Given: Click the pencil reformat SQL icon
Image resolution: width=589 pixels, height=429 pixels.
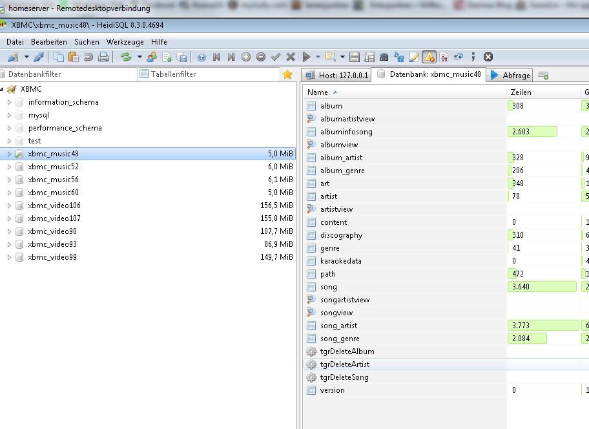Looking at the screenshot, I should (414, 57).
